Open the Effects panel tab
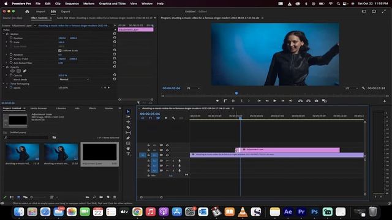This screenshot has width=392, height=220. click(x=92, y=108)
